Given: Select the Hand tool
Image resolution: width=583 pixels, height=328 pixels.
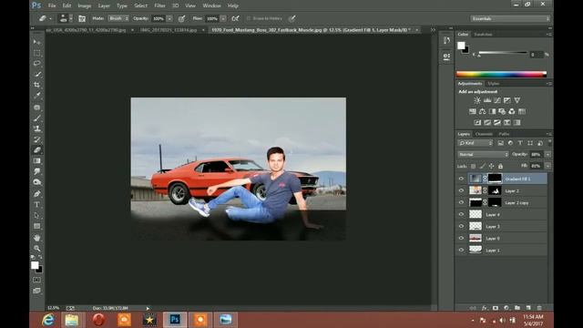Looking at the screenshot, I should tap(36, 237).
